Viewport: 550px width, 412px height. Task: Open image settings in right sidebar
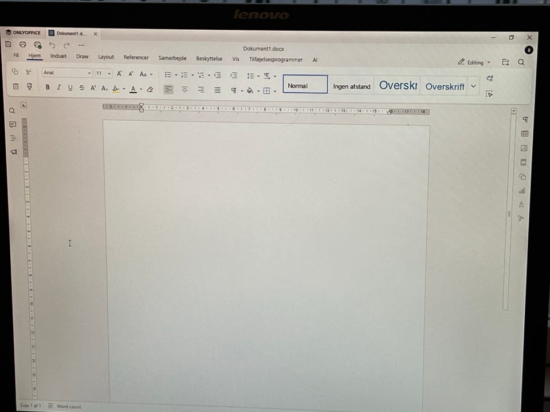click(524, 148)
